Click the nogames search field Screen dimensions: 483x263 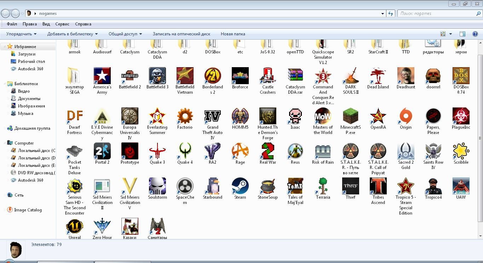[437, 13]
